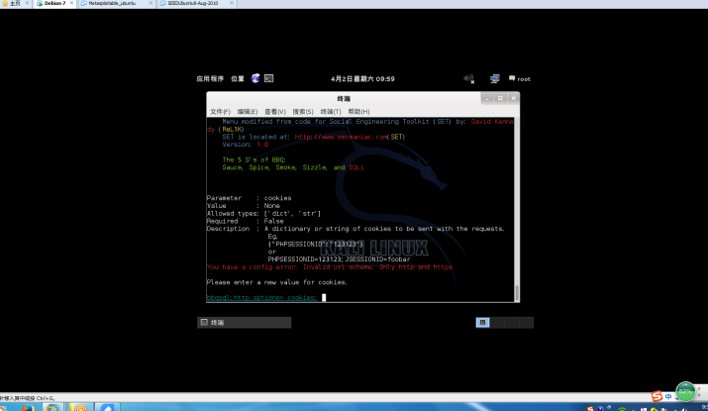The height and width of the screenshot is (411, 708).
Task: Click the bbqsql cookies input prompt
Action: 261,298
